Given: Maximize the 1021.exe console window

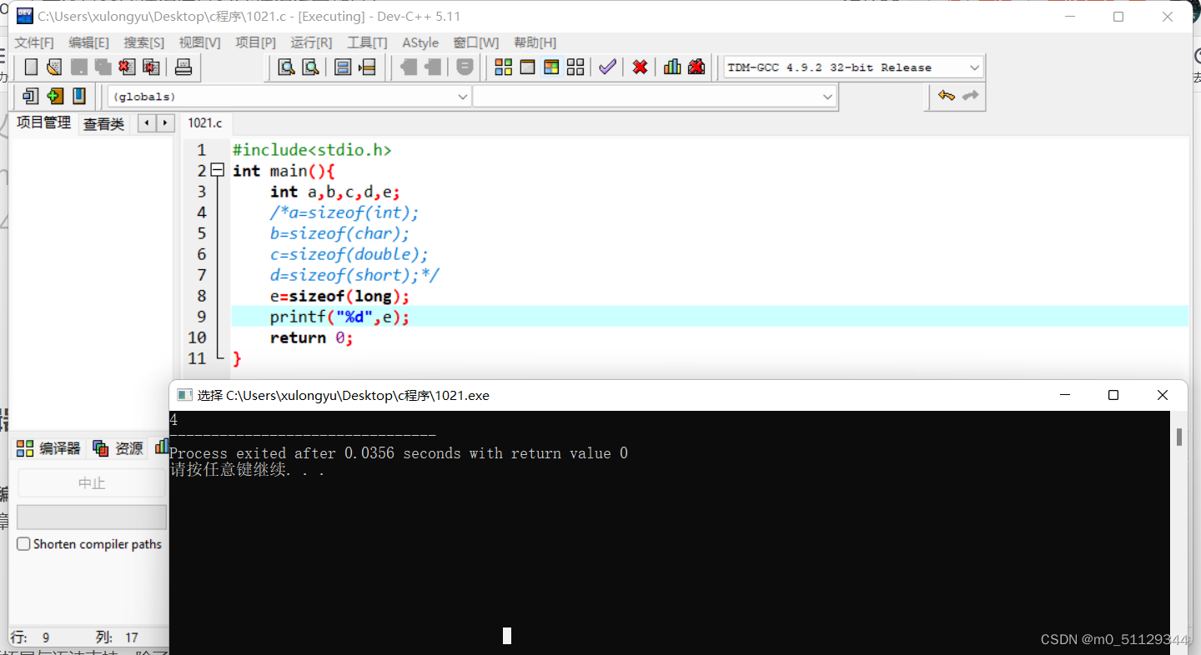Looking at the screenshot, I should tap(1113, 395).
